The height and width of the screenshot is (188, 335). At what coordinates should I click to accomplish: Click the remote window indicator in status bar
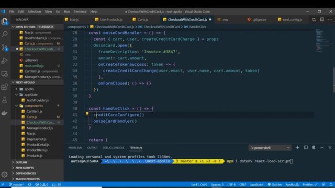tap(3, 184)
